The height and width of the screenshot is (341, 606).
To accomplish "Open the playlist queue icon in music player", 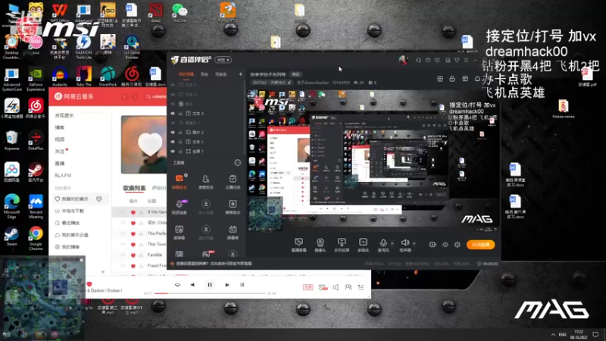I will (361, 287).
